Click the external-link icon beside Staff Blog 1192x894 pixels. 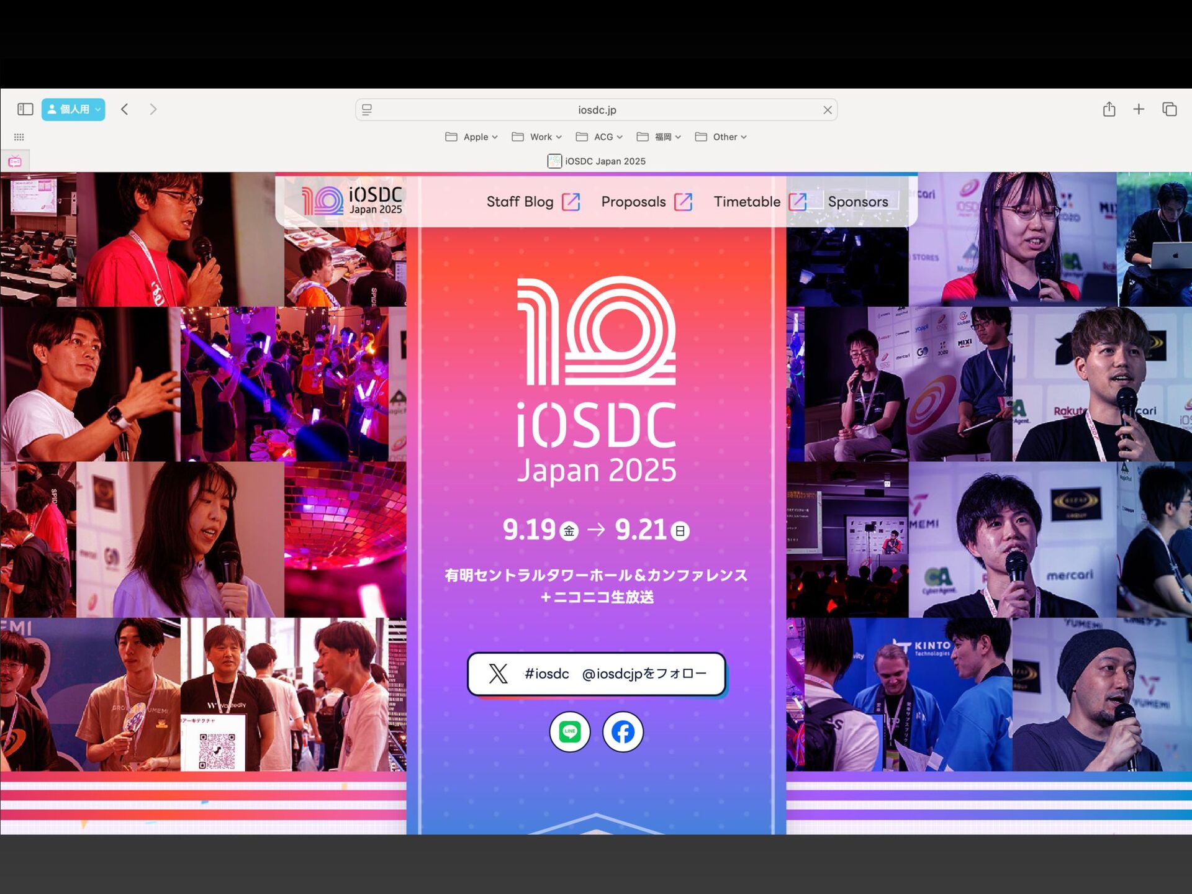[571, 201]
